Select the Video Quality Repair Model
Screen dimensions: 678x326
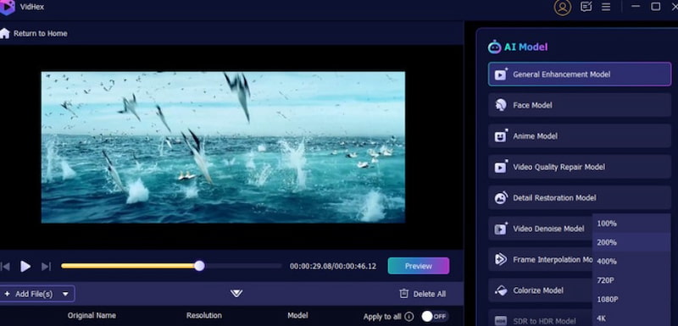(x=580, y=167)
